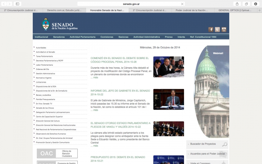The height and width of the screenshot is (164, 262).
Task: Open Ref. Constitucional 1994 menu
Action: coord(203,37)
